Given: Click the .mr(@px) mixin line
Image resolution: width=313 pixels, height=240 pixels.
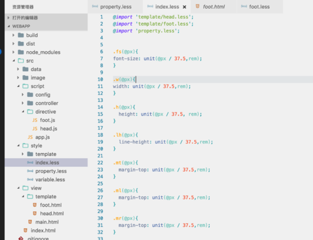Looking at the screenshot, I should [x=125, y=218].
